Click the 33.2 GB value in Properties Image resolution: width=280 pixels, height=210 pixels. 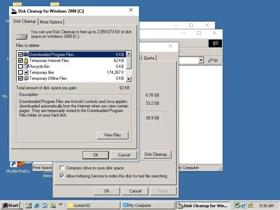coord(152,103)
